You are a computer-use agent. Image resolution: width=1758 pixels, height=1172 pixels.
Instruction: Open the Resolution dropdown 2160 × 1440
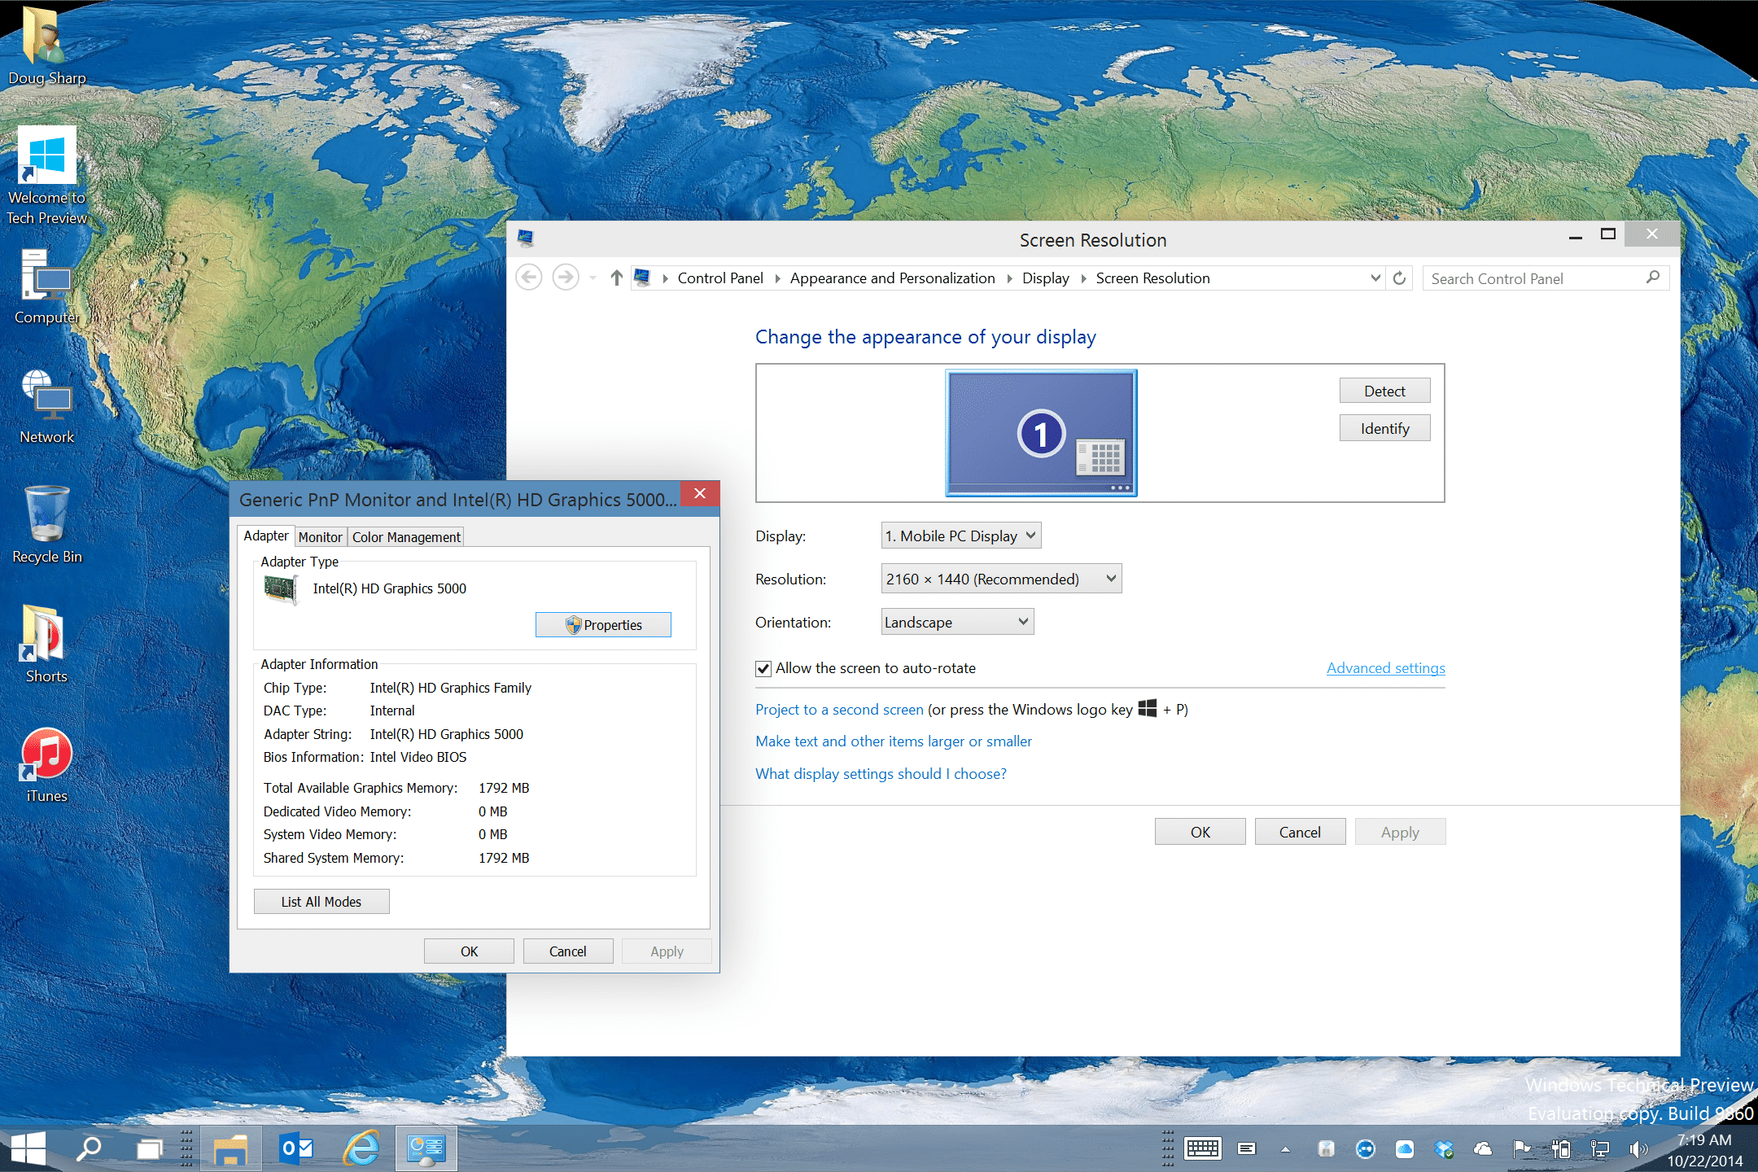click(1001, 579)
